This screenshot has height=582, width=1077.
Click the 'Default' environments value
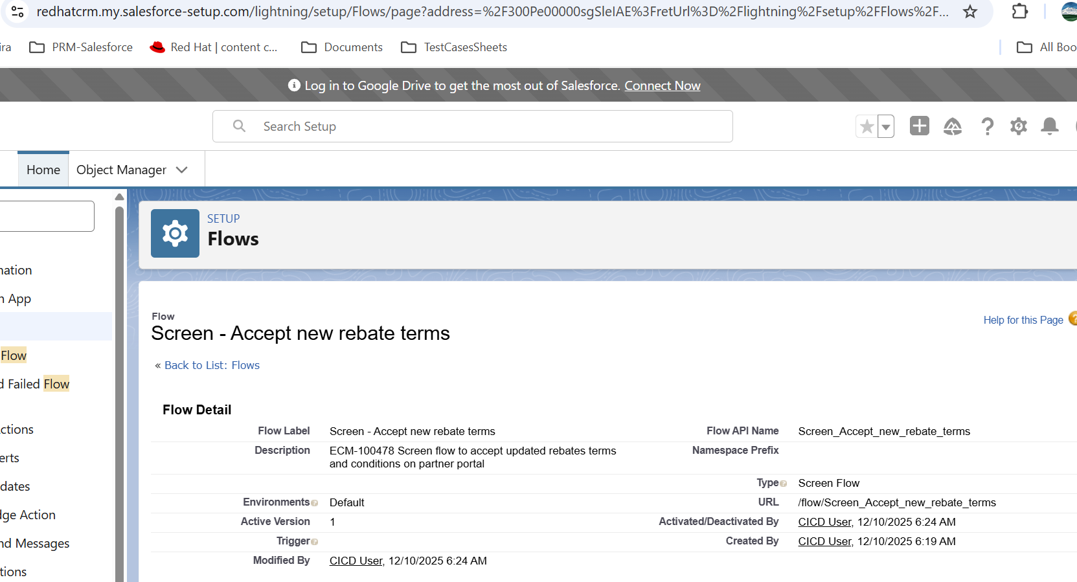[346, 502]
